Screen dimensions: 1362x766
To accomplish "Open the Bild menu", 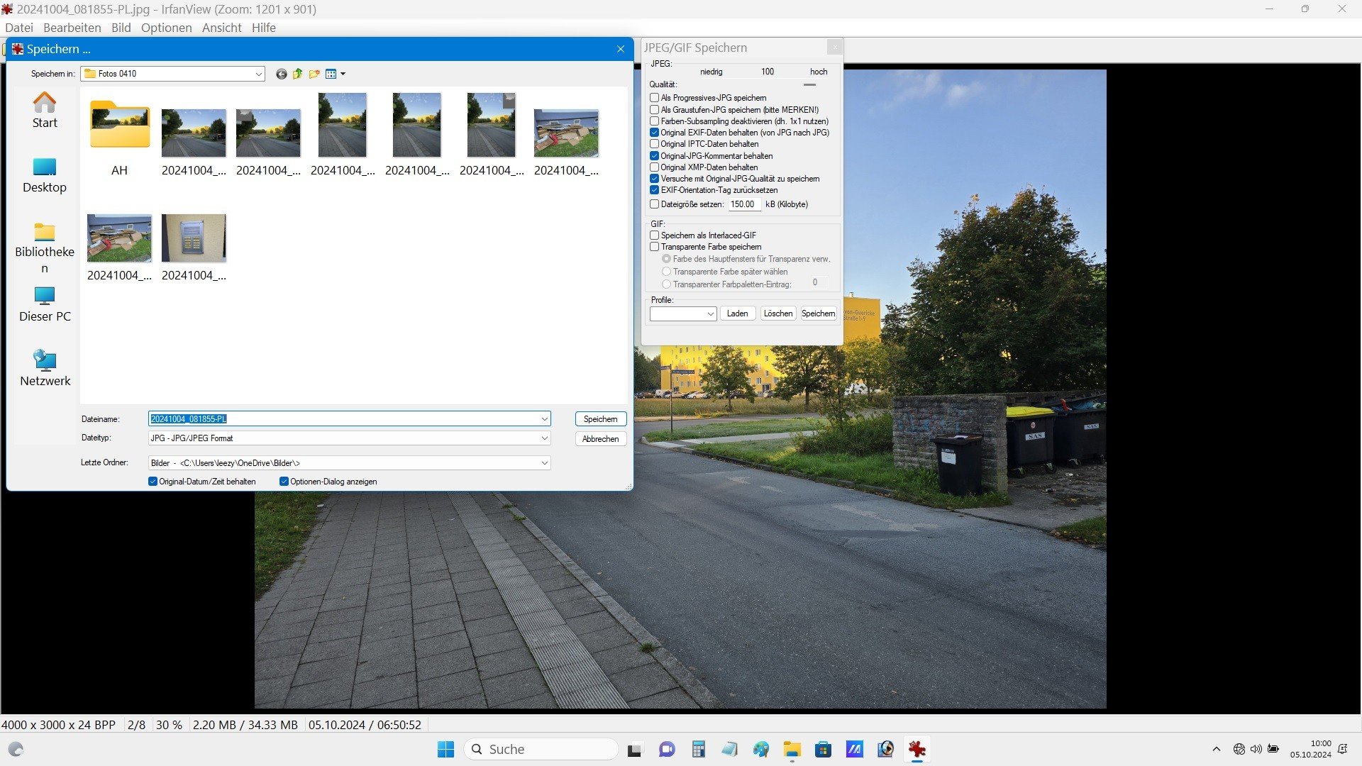I will 121,28.
